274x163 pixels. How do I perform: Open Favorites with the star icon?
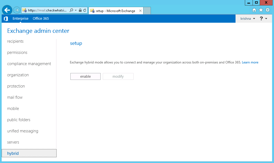point(261,10)
